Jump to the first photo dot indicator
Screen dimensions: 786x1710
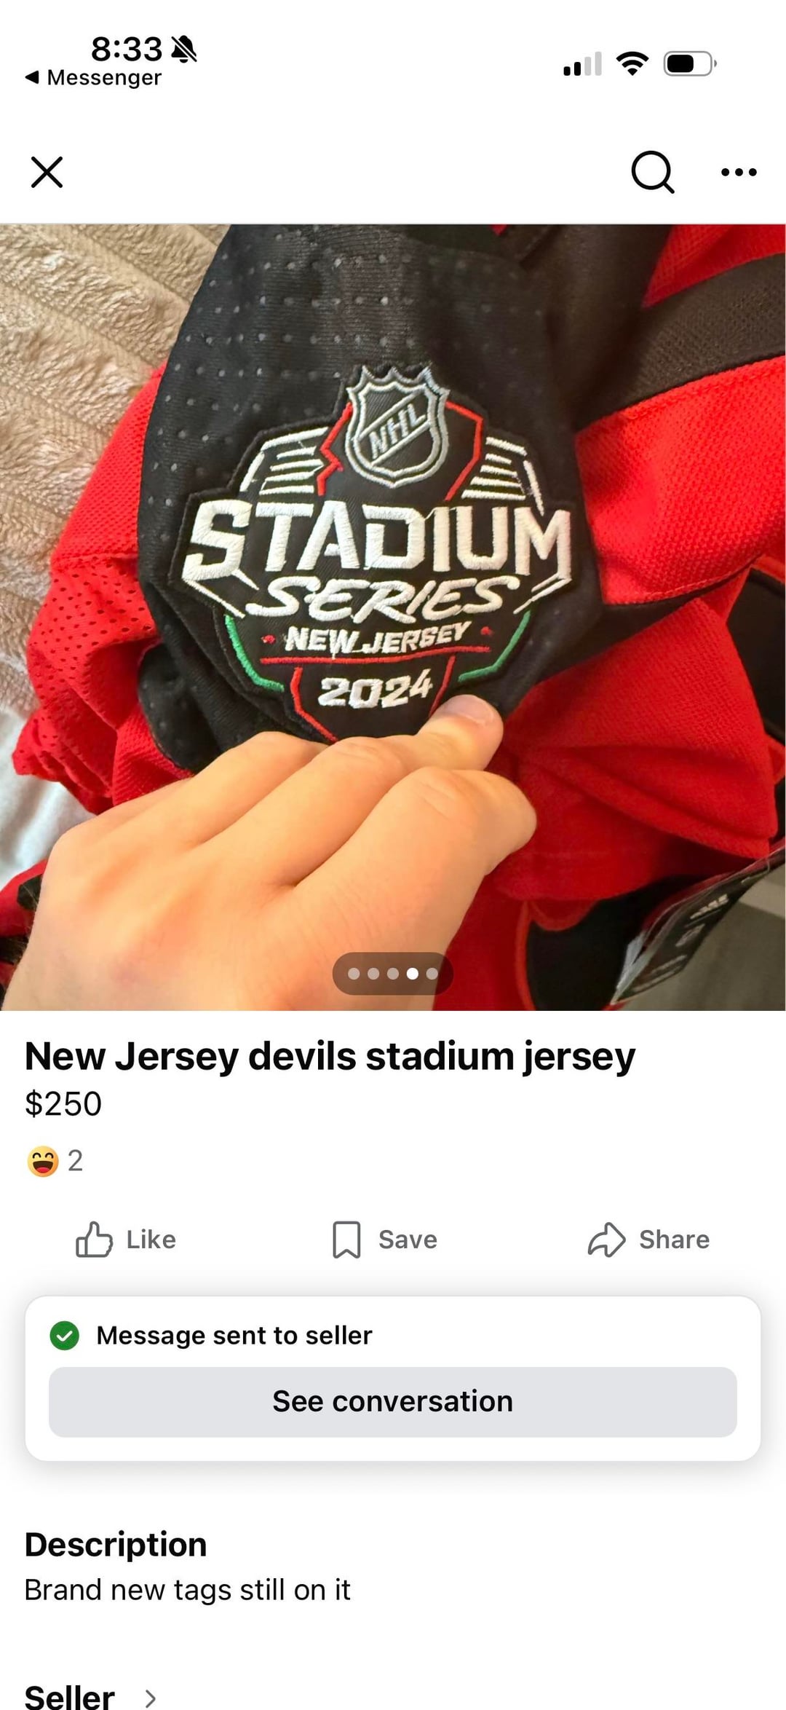[x=354, y=973]
